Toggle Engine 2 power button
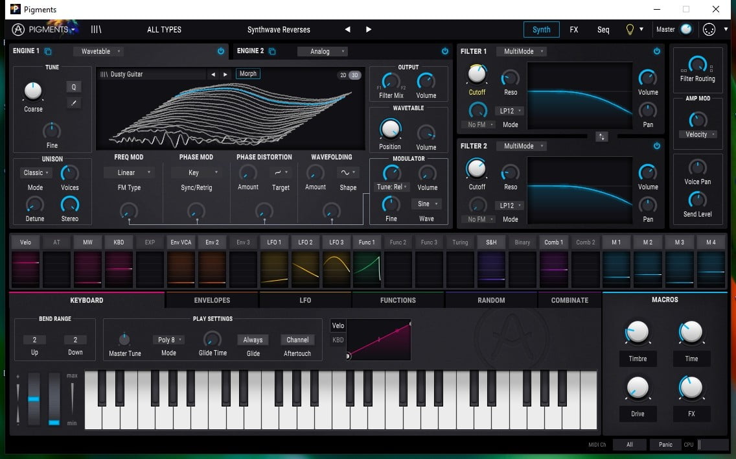736x459 pixels. 444,51
